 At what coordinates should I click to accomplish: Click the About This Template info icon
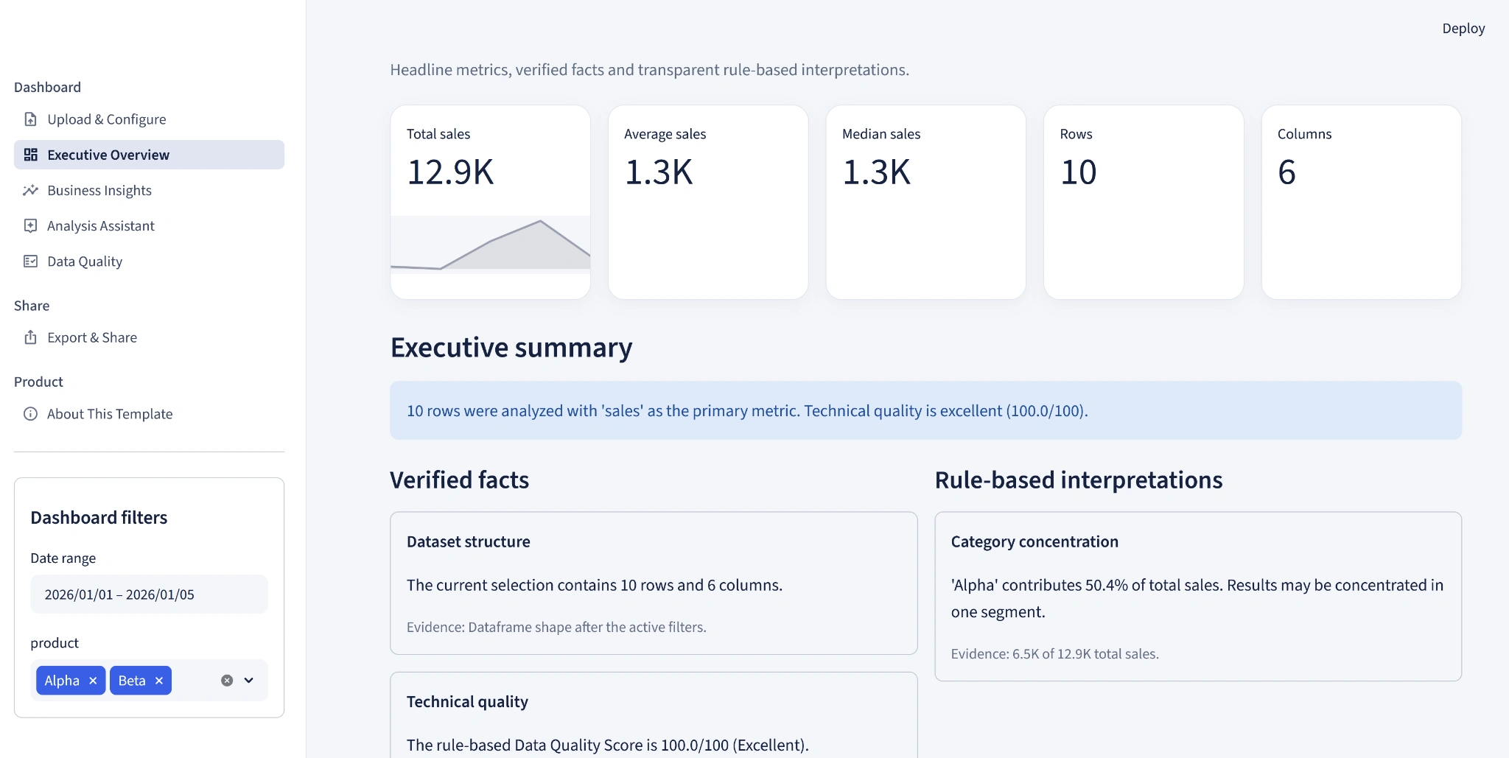[30, 414]
